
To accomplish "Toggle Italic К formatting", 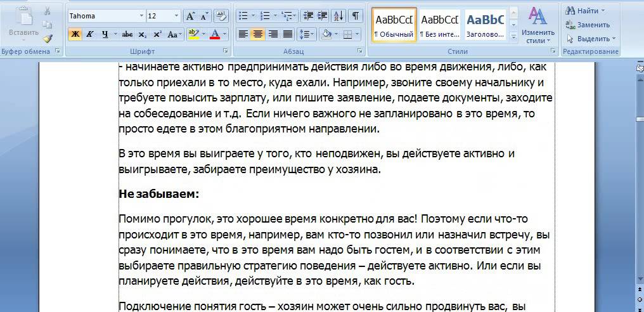I will tap(89, 34).
